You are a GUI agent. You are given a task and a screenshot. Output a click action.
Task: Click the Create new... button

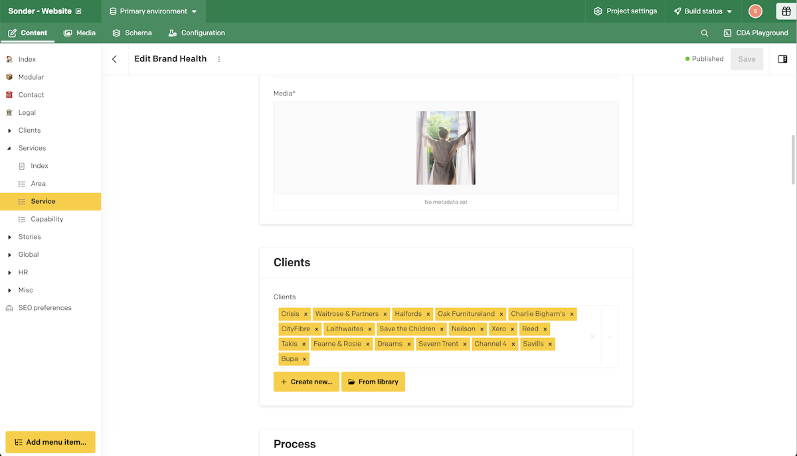click(306, 382)
